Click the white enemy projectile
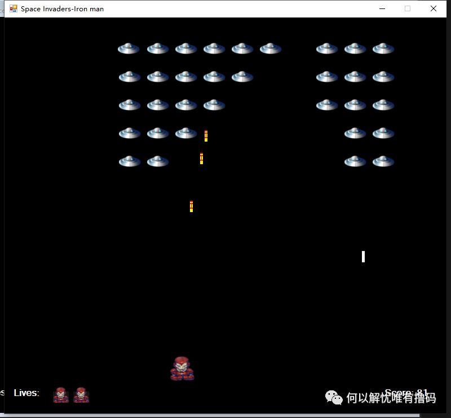 pyautogui.click(x=363, y=257)
